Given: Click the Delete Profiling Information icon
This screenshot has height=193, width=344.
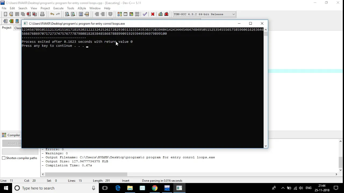Looking at the screenshot, I should (166, 14).
